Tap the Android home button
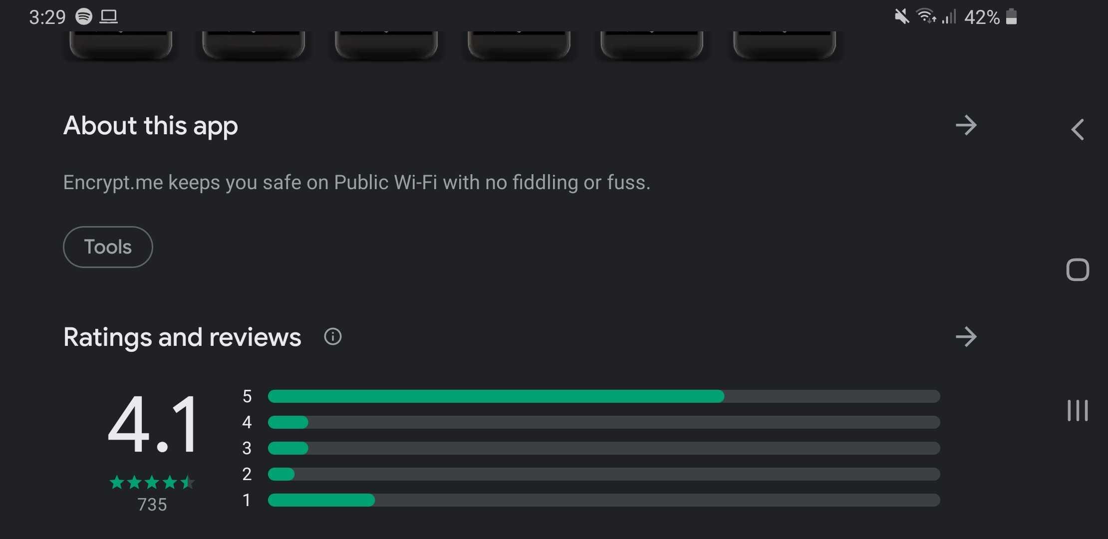The width and height of the screenshot is (1108, 539). point(1078,270)
